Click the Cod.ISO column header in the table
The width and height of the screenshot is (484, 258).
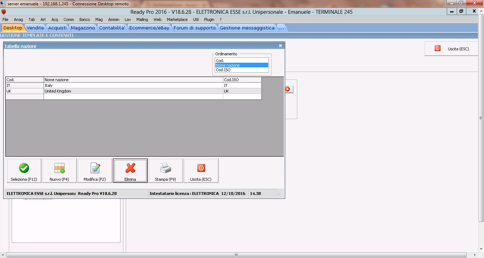[x=242, y=80]
